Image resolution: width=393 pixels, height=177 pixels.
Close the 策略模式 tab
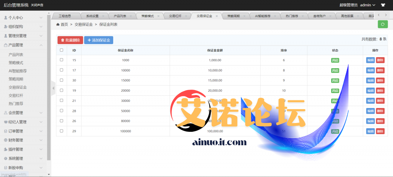(x=158, y=16)
